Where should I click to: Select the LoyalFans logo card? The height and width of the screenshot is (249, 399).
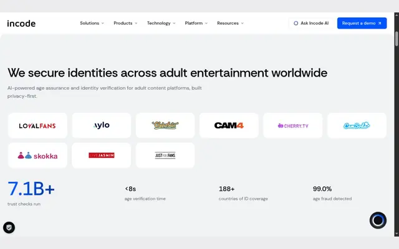[x=37, y=126]
